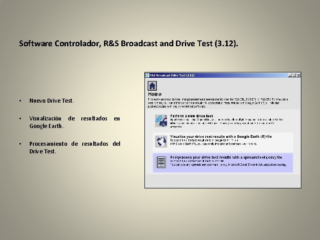Open the drive test car antenna icon
The image size is (320, 240).
click(x=161, y=120)
